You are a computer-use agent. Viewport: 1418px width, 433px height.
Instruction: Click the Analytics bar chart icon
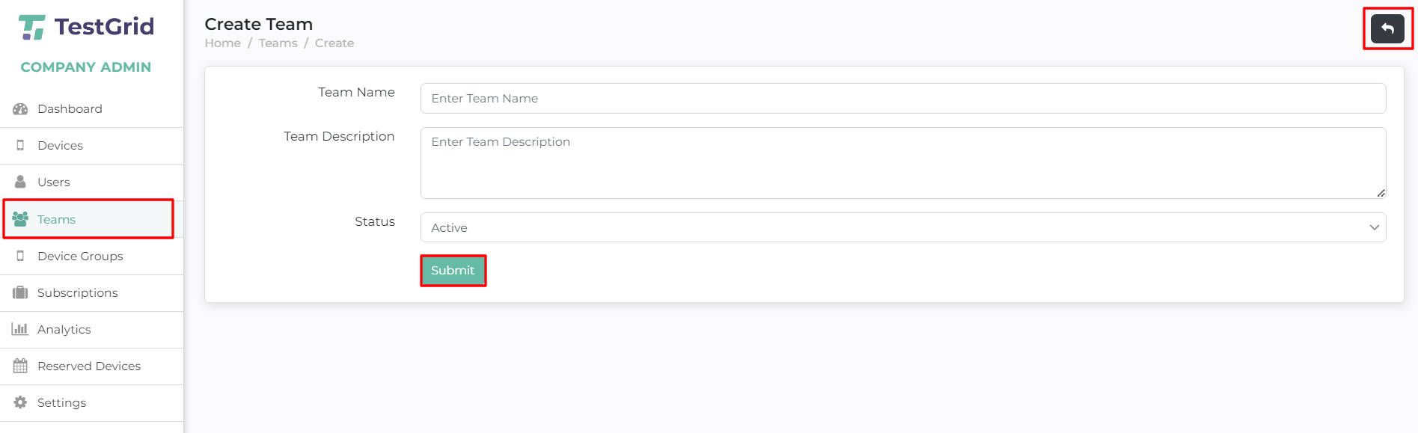pos(20,329)
